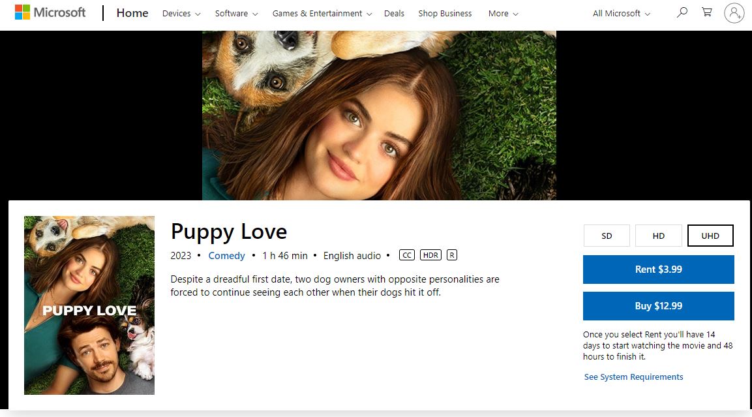Click the account profile icon

(734, 12)
